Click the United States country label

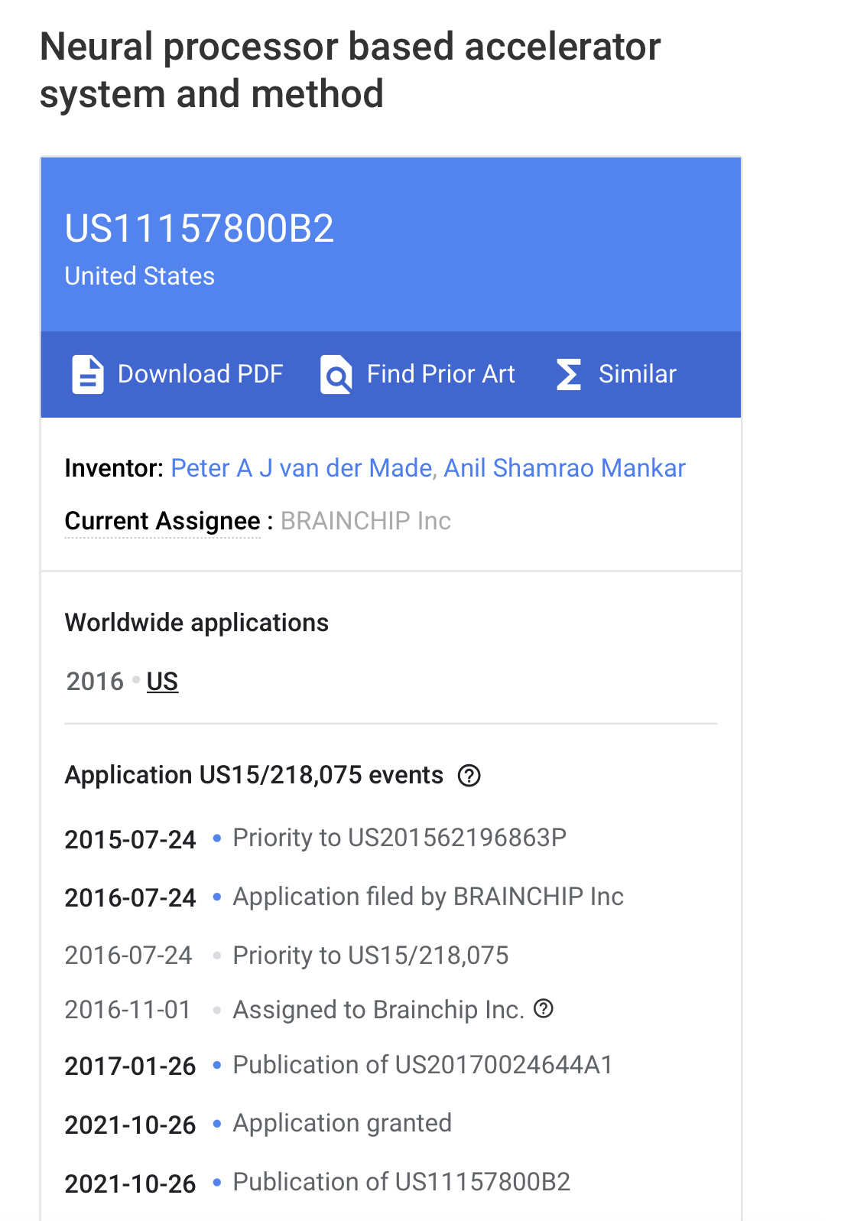140,275
